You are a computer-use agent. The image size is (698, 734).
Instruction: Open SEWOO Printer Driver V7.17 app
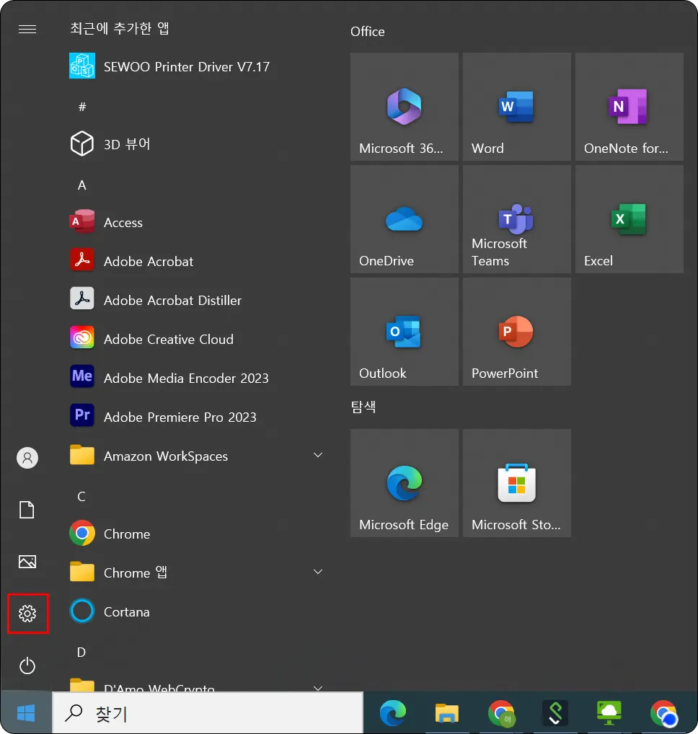pos(197,66)
